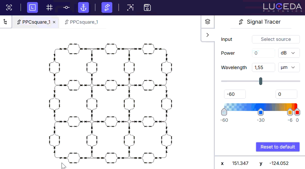
Task: Open the Layers panel icon
Action: (x=208, y=22)
